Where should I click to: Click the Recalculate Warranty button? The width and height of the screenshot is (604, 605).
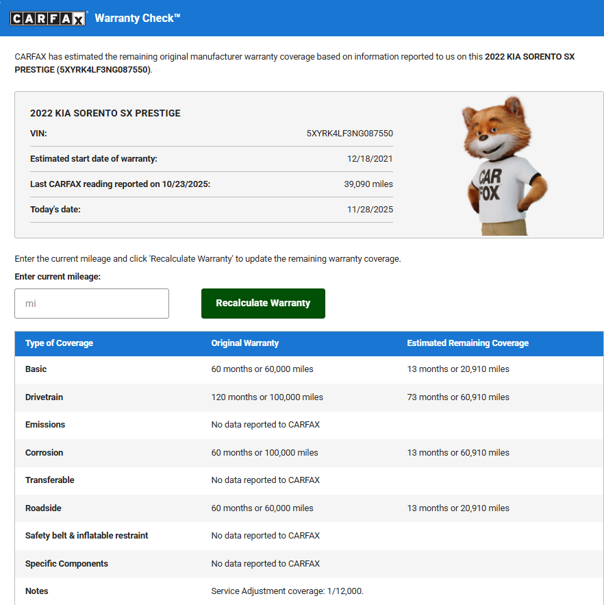pos(263,304)
